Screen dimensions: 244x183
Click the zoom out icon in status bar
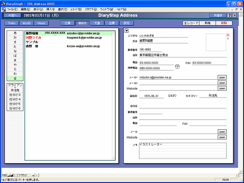[9, 175]
